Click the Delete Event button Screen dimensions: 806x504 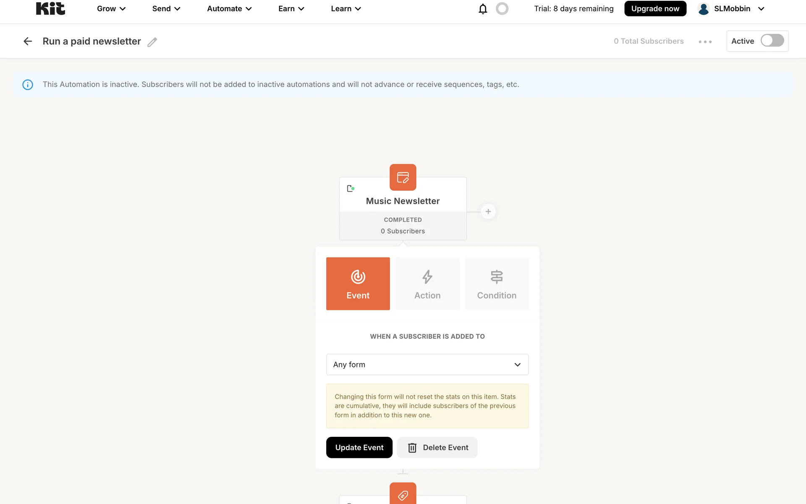tap(437, 448)
